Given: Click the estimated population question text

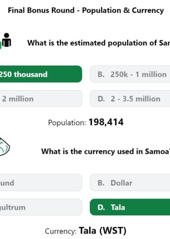Looking at the screenshot, I should point(99,43).
